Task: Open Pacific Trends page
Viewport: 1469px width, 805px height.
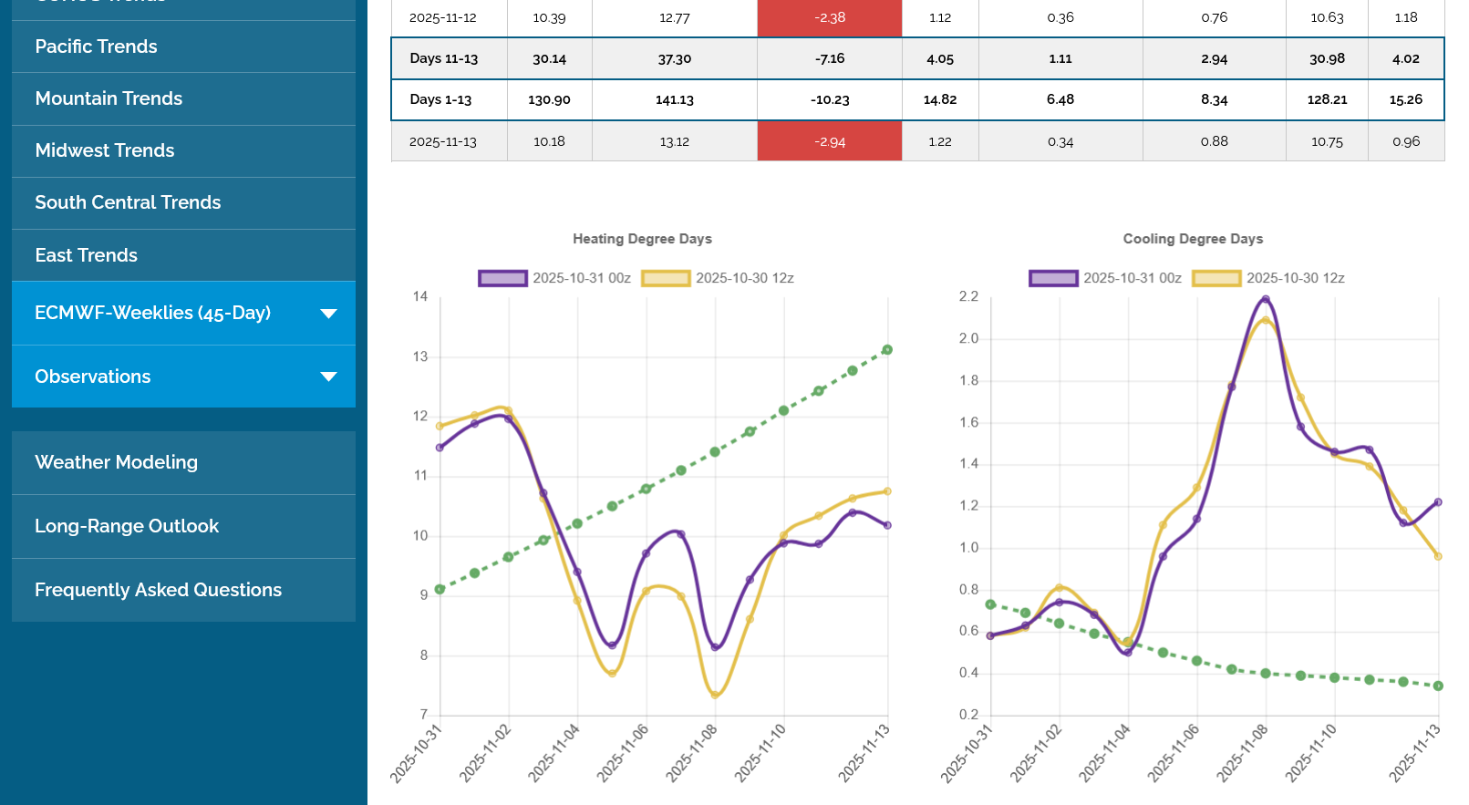Action: (96, 46)
